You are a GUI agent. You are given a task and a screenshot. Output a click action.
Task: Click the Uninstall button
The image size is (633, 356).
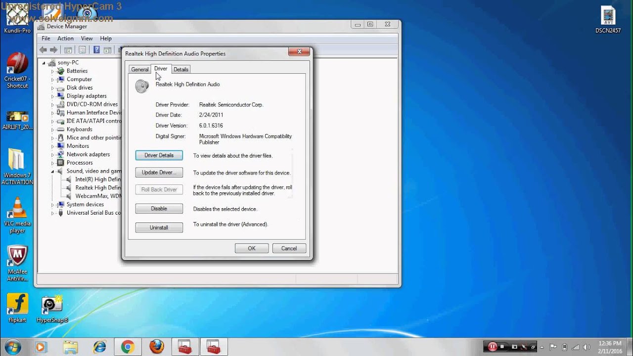point(159,227)
